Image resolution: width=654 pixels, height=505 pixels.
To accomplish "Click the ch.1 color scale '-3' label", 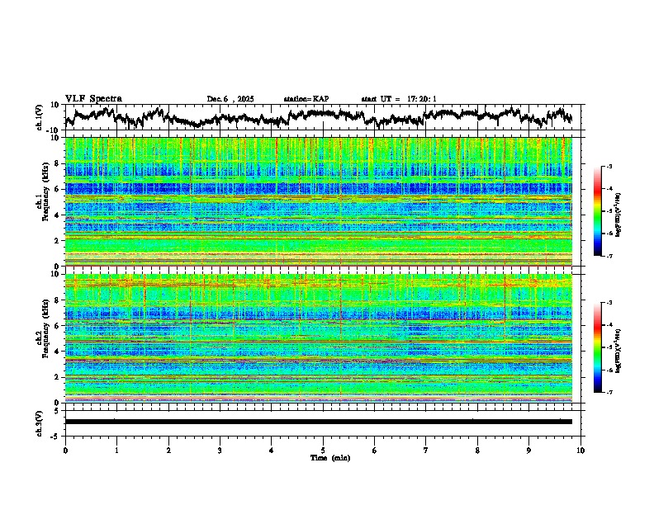I will (x=609, y=166).
